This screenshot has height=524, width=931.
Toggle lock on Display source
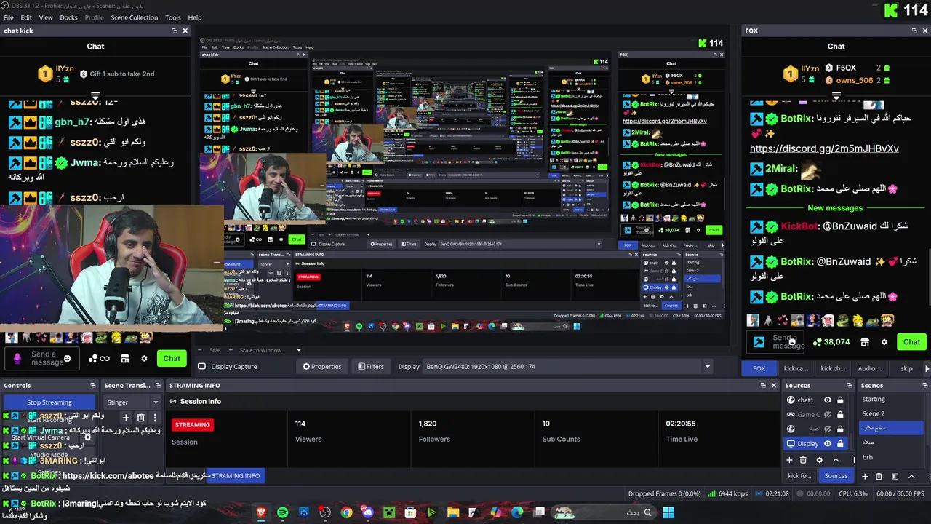[840, 443]
